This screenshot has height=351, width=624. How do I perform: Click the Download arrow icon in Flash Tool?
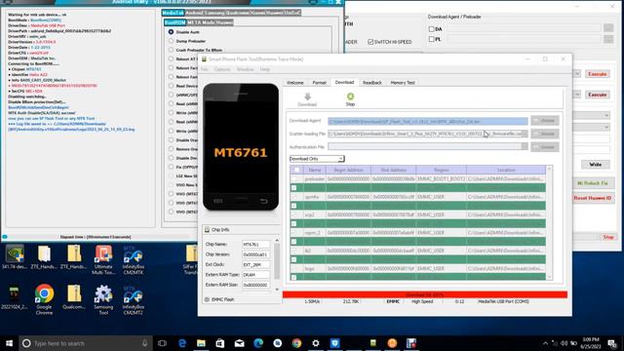click(x=307, y=97)
